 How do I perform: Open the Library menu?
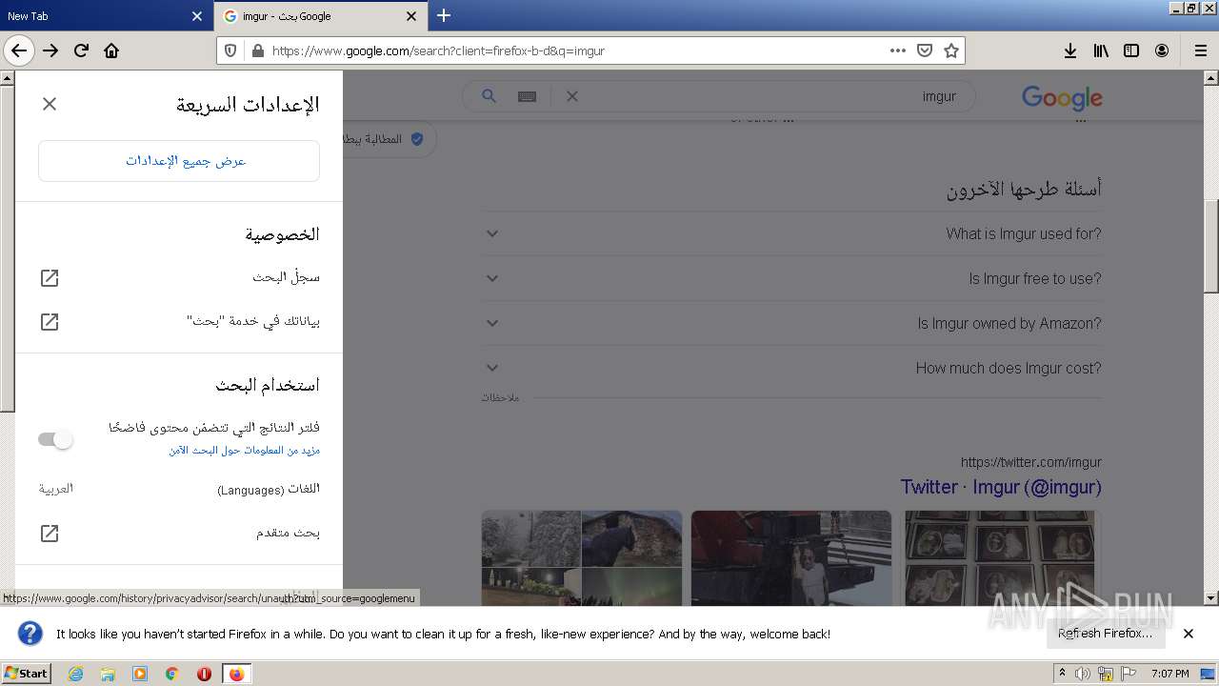tap(1101, 50)
